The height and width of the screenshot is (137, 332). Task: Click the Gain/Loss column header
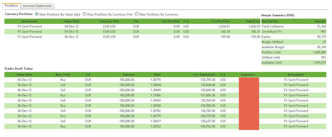pyautogui.click(x=253, y=21)
